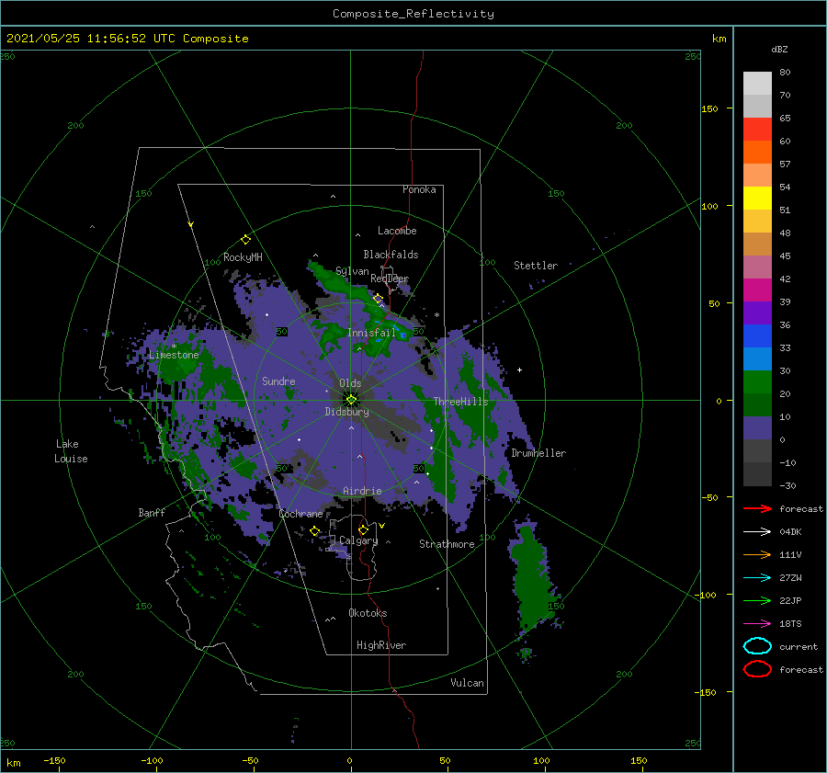Click the yellow radar-center diamond near Olds
The width and height of the screenshot is (827, 773).
pos(351,400)
